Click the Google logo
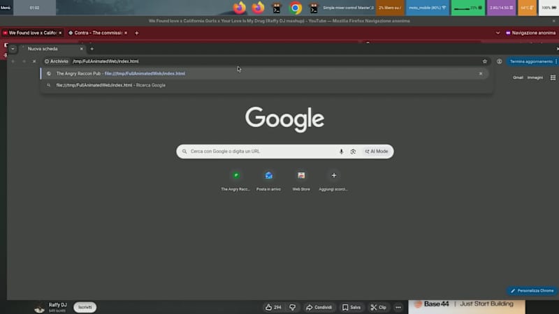This screenshot has height=314, width=559. point(285,119)
